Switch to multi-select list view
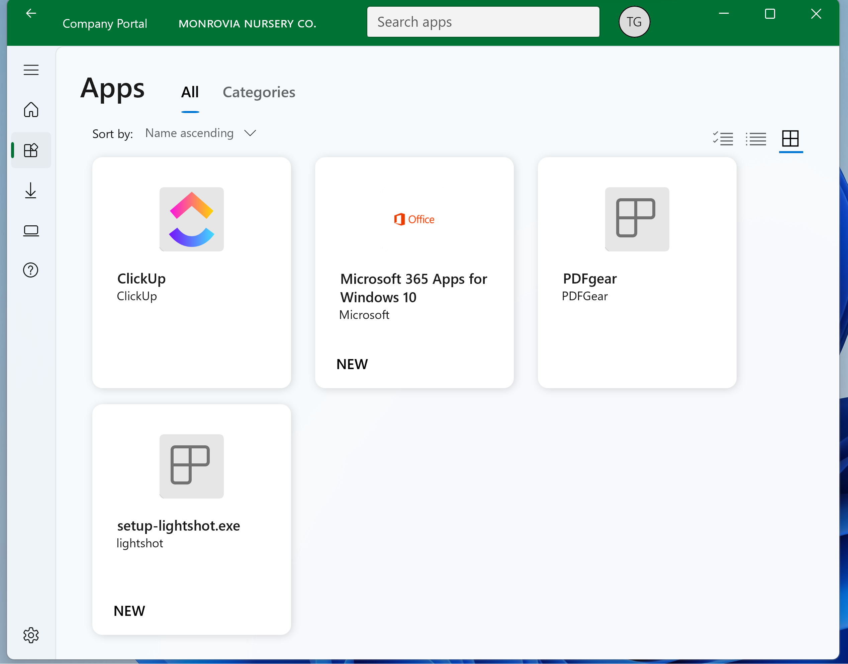Viewport: 848px width, 664px height. pos(723,138)
